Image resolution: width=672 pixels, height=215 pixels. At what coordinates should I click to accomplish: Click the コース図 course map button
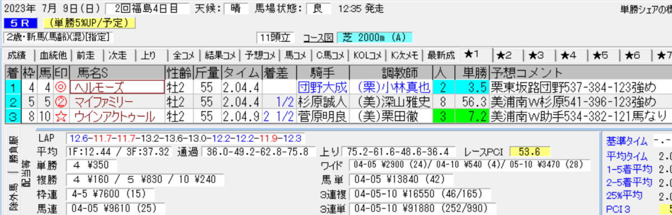(318, 38)
